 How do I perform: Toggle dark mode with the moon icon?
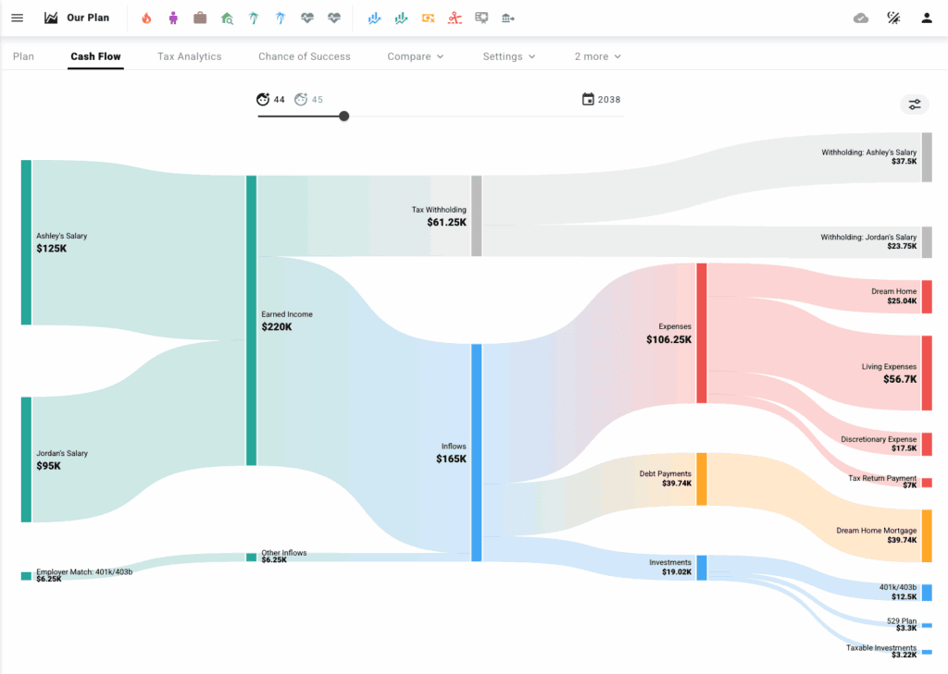(x=892, y=18)
